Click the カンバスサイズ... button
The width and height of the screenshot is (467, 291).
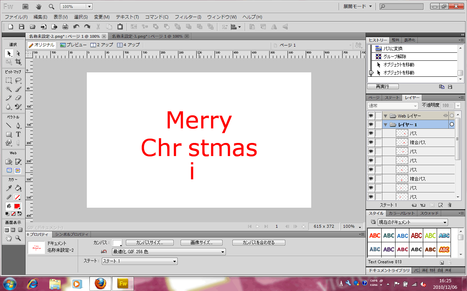150,243
